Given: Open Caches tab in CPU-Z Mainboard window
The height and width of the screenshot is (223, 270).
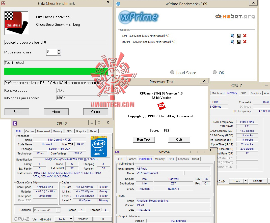Looking at the screenshot, I should tap(132, 159).
